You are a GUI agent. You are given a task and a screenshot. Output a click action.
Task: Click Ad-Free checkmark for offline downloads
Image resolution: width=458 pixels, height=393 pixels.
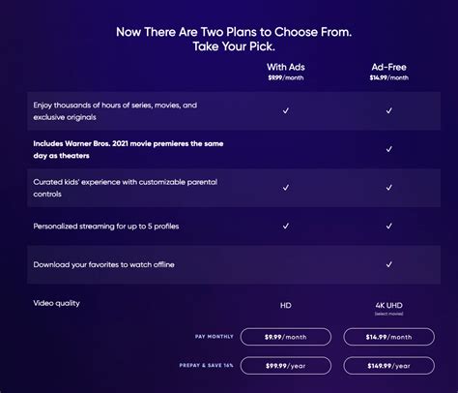point(389,264)
